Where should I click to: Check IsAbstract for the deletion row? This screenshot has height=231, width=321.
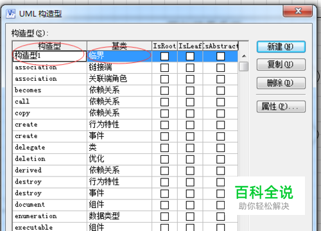220,159
